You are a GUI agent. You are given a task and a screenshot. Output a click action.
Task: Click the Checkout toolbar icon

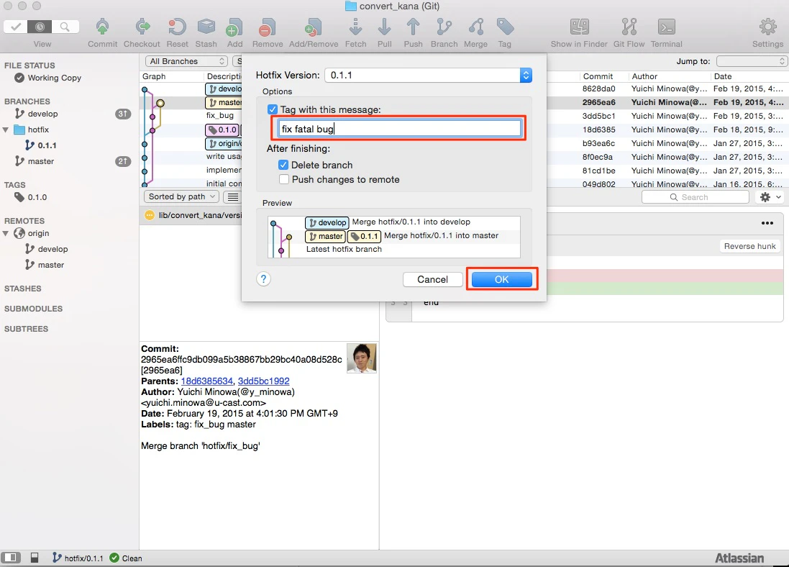tap(142, 27)
